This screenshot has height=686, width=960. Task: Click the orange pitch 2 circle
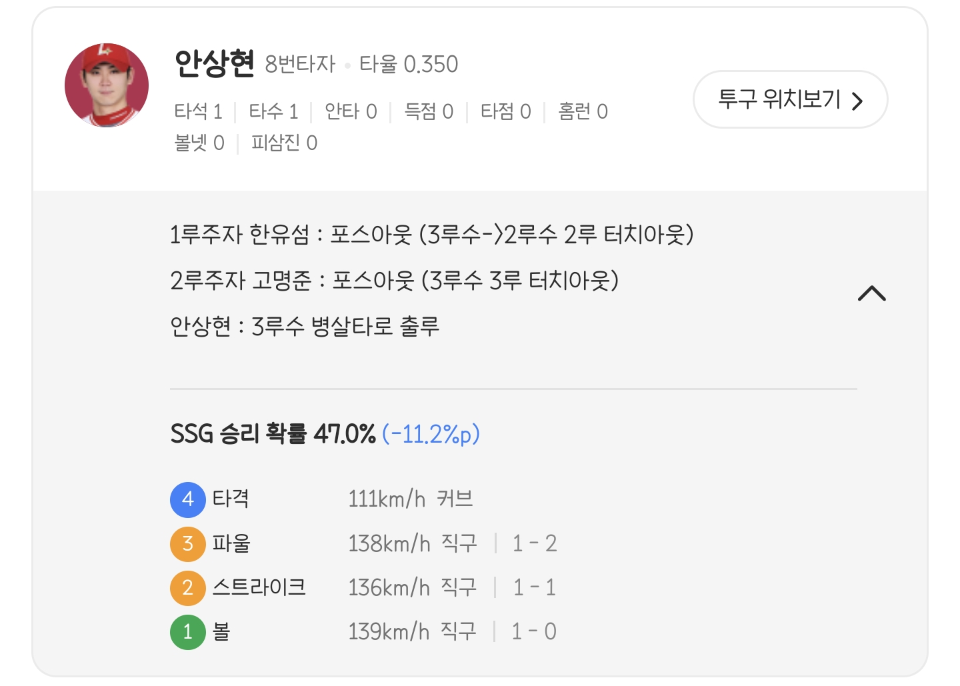[187, 587]
